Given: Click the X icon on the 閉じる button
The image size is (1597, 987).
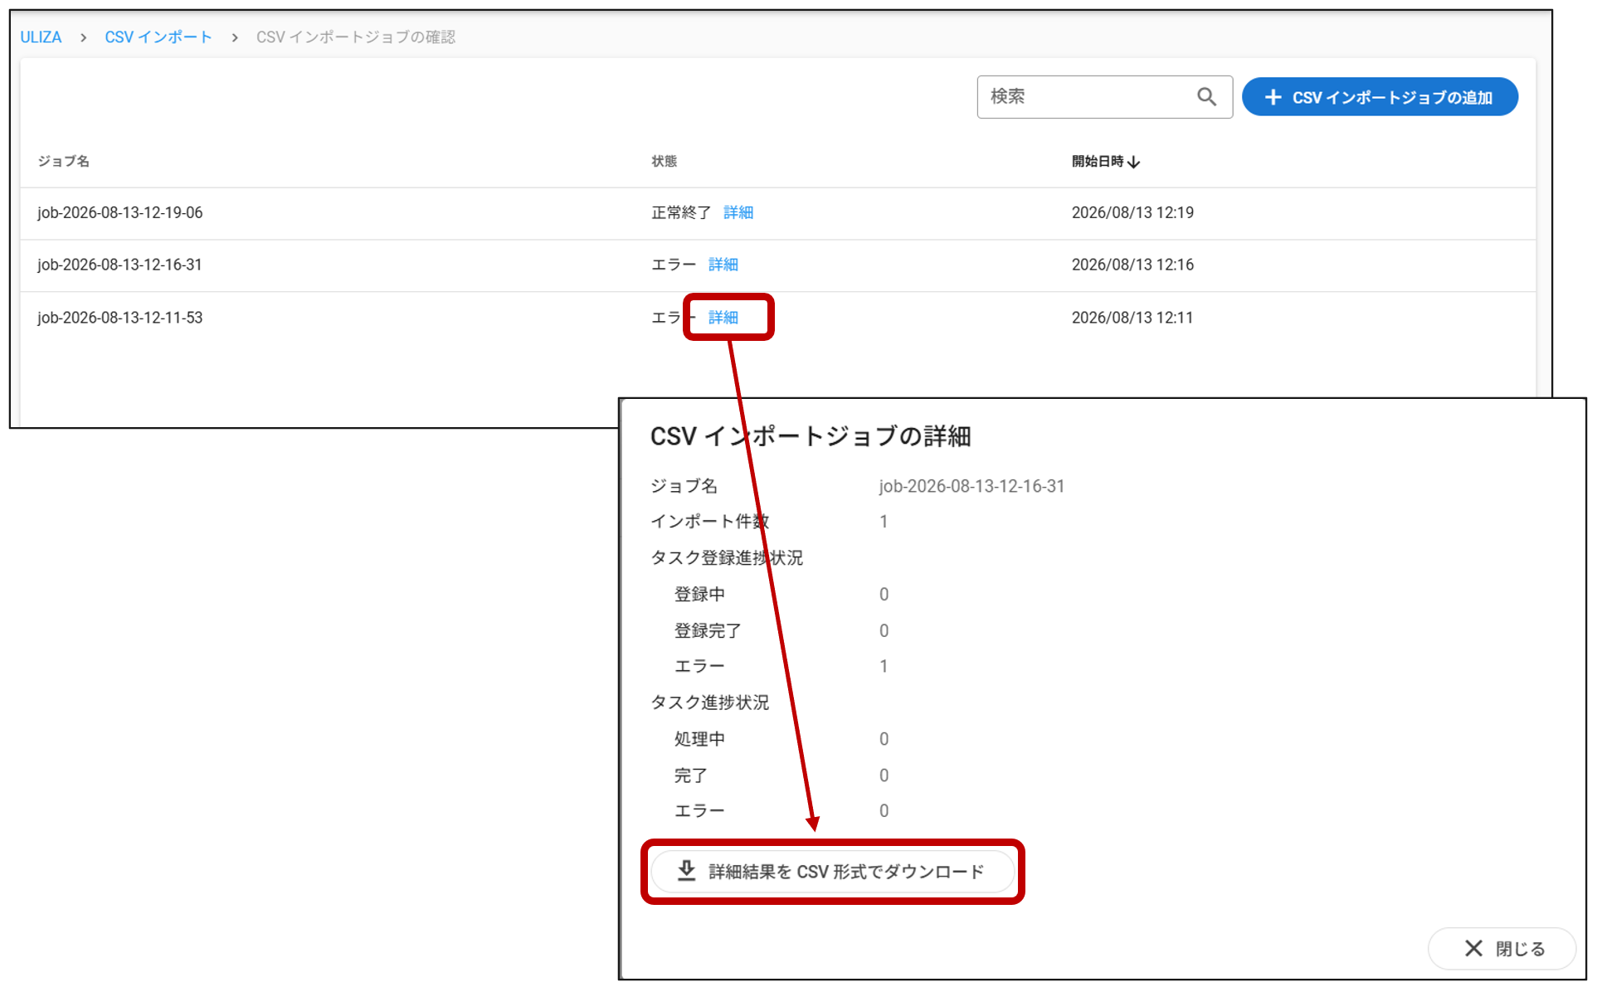Looking at the screenshot, I should [x=1473, y=948].
